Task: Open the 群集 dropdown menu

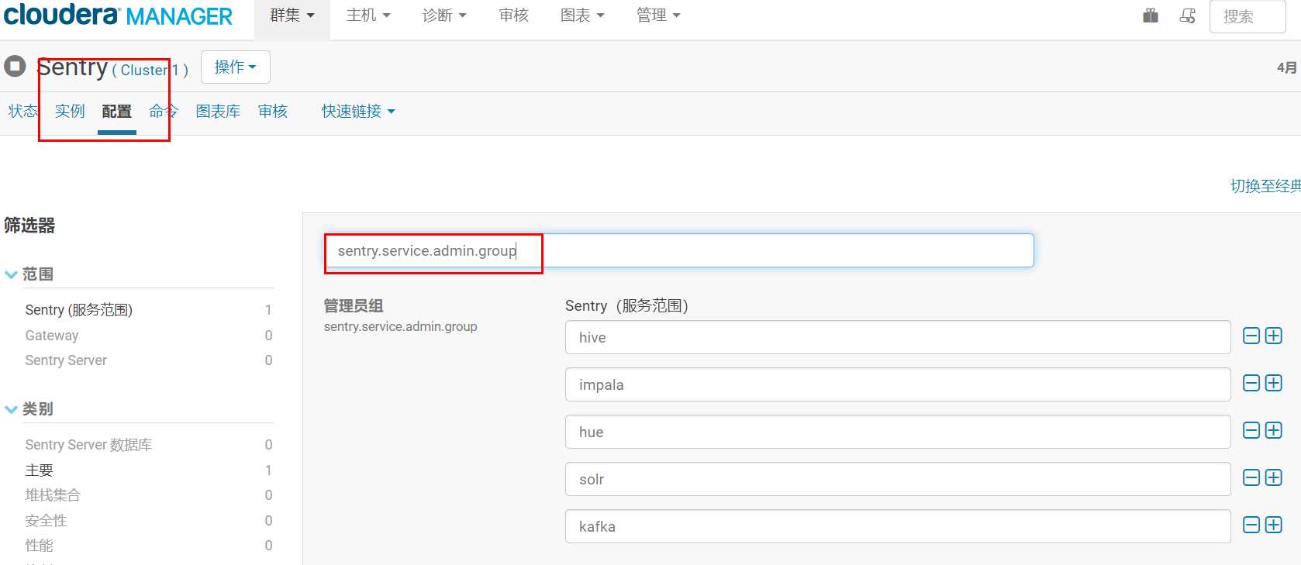Action: [292, 16]
